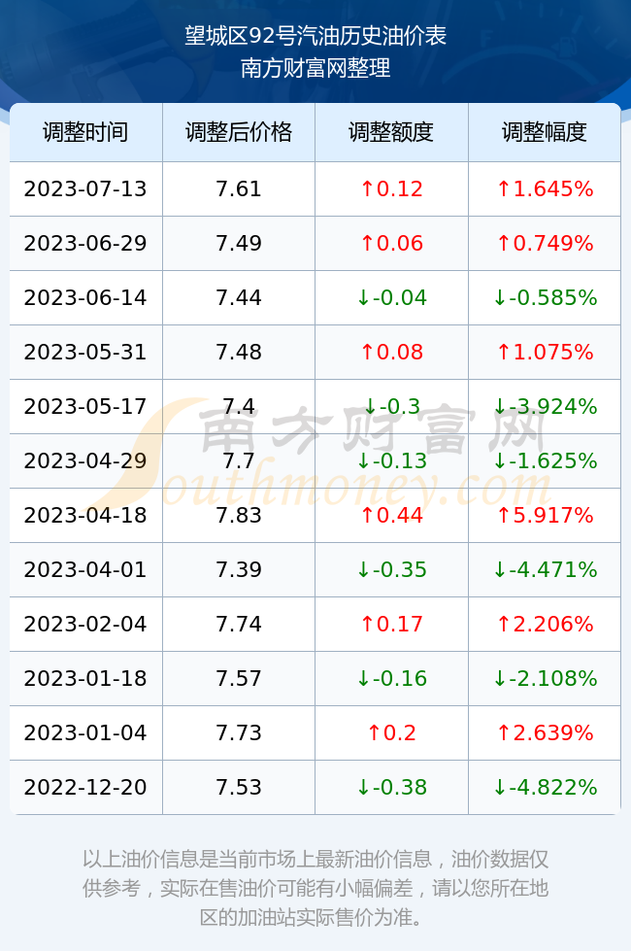Screen dimensions: 631x952
Task: Click the disclaimer text below the table
Action: 315,888
